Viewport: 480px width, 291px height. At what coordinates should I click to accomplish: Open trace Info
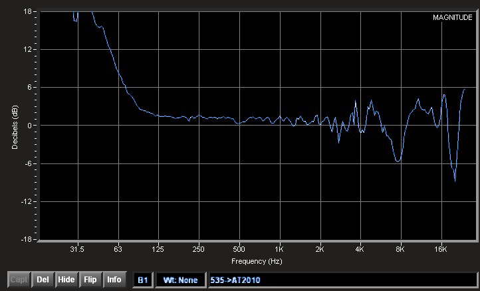(x=114, y=279)
